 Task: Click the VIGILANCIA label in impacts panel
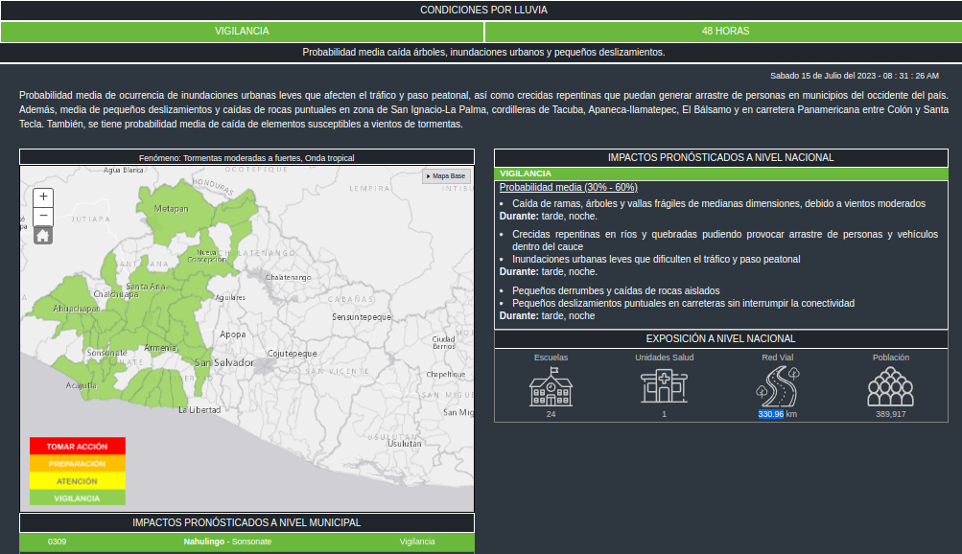point(526,174)
